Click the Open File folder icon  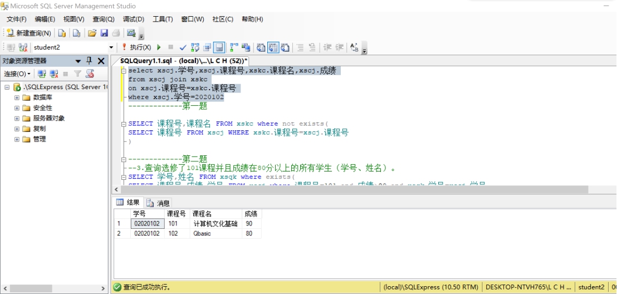tap(92, 33)
